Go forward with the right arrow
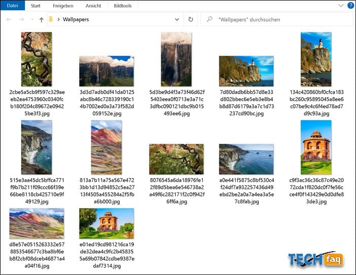 (21, 20)
